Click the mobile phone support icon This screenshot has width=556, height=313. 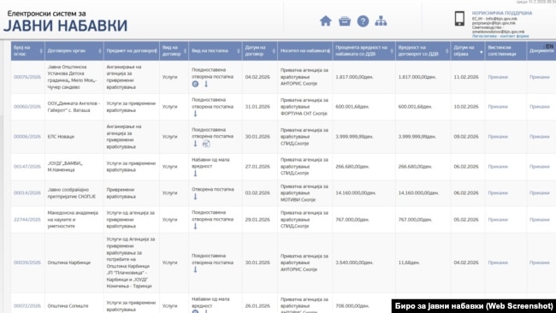[459, 19]
